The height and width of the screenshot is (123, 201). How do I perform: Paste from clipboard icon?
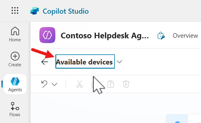[x=111, y=84]
